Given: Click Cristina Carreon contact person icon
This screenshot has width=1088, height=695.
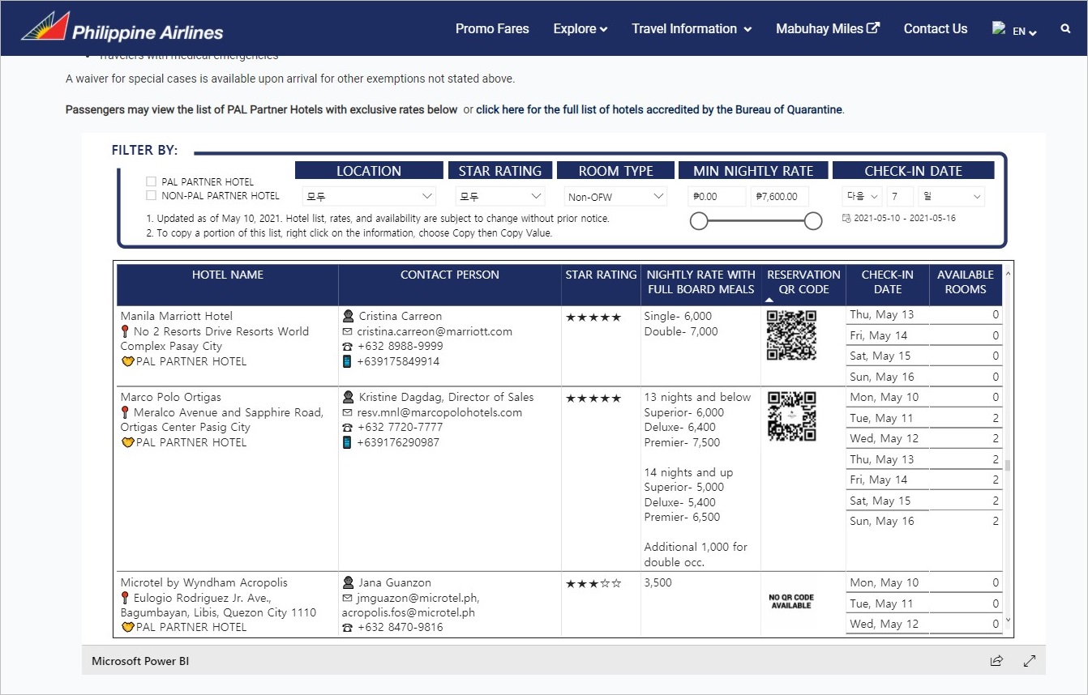Looking at the screenshot, I should 348,316.
